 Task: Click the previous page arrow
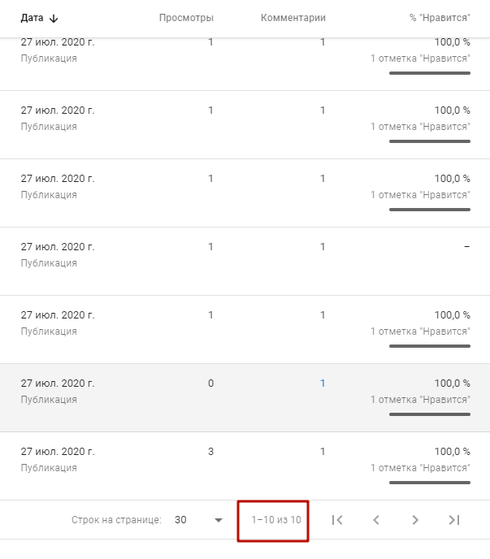pyautogui.click(x=376, y=520)
